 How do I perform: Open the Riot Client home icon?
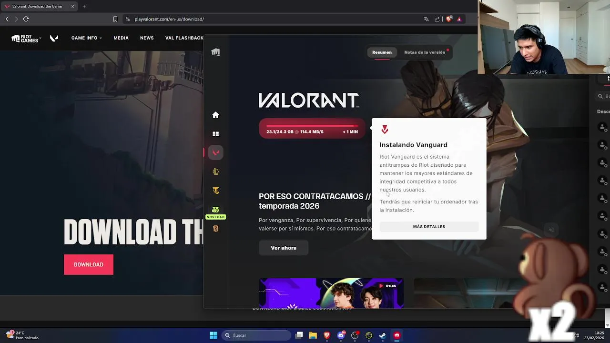pos(215,115)
